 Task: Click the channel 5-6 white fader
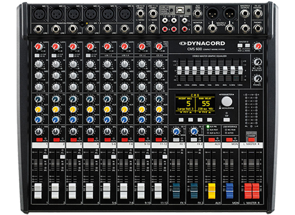pyautogui.click(x=107, y=191)
